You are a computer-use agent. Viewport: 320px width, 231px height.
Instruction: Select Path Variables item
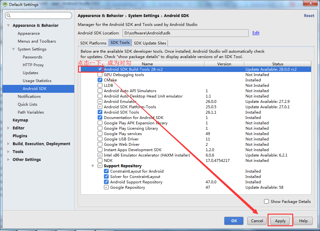[x=31, y=112]
